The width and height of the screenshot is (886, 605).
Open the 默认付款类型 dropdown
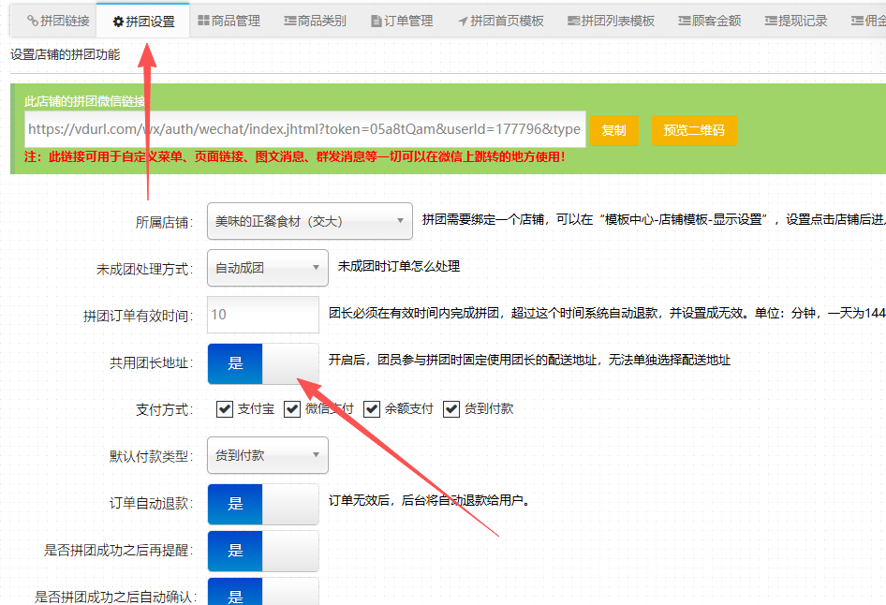[268, 456]
